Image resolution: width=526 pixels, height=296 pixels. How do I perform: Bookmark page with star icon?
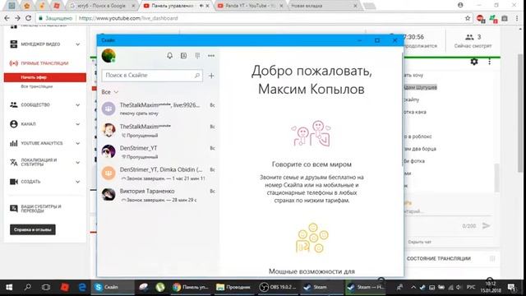(468, 18)
